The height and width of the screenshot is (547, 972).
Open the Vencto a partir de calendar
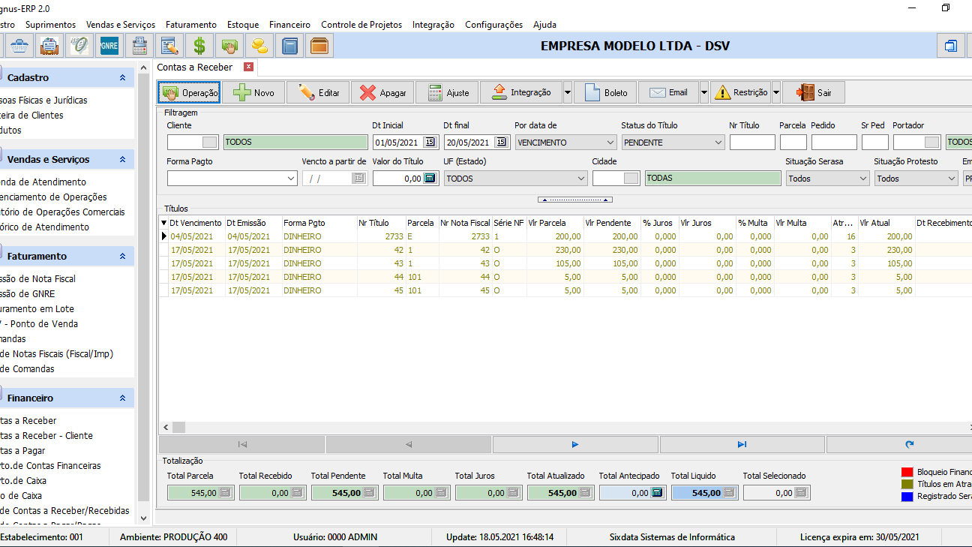click(358, 179)
